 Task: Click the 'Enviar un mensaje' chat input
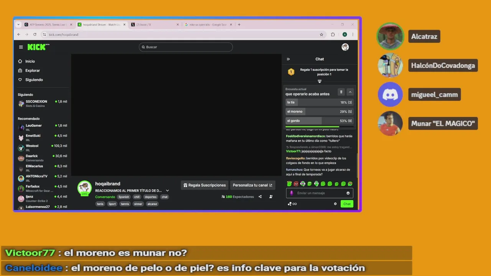point(320,193)
